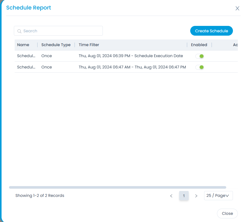
Task: Select the Schedule Type column header
Action: pyautogui.click(x=56, y=45)
